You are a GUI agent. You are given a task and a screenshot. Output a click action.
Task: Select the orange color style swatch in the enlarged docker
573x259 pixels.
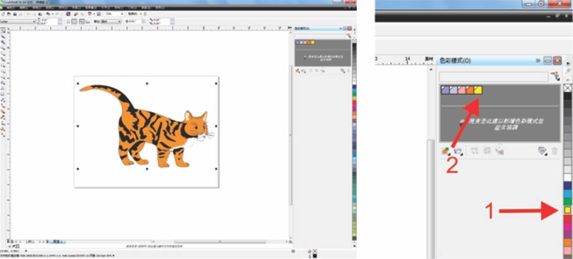pos(469,90)
